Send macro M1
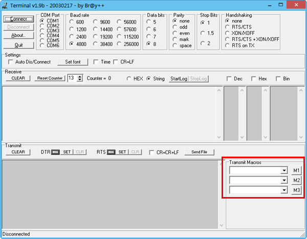 coord(296,170)
